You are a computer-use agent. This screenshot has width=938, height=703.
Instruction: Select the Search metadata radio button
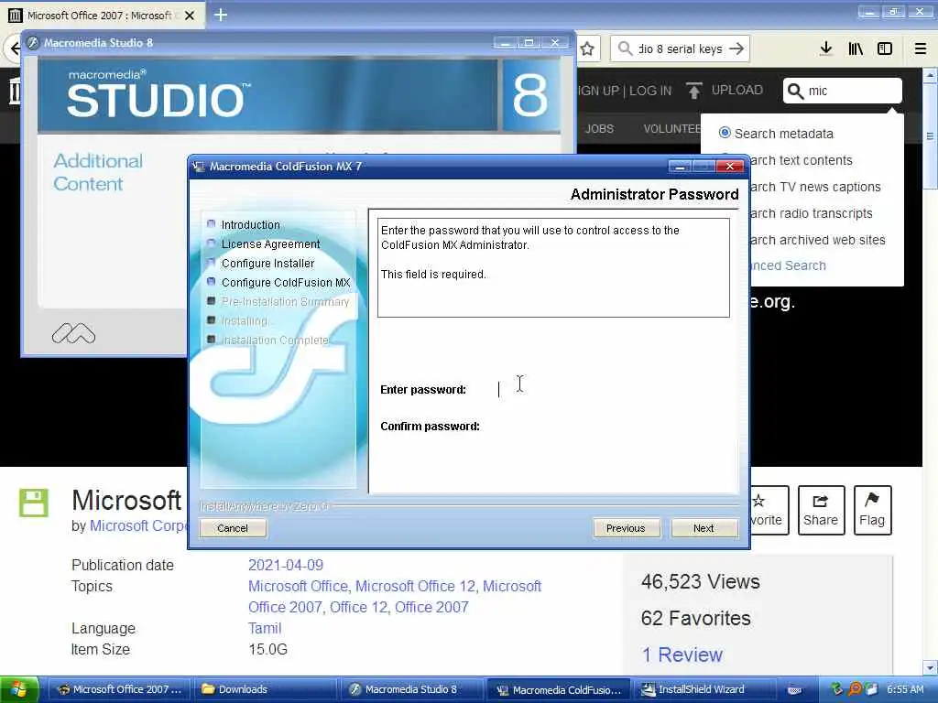tap(725, 133)
